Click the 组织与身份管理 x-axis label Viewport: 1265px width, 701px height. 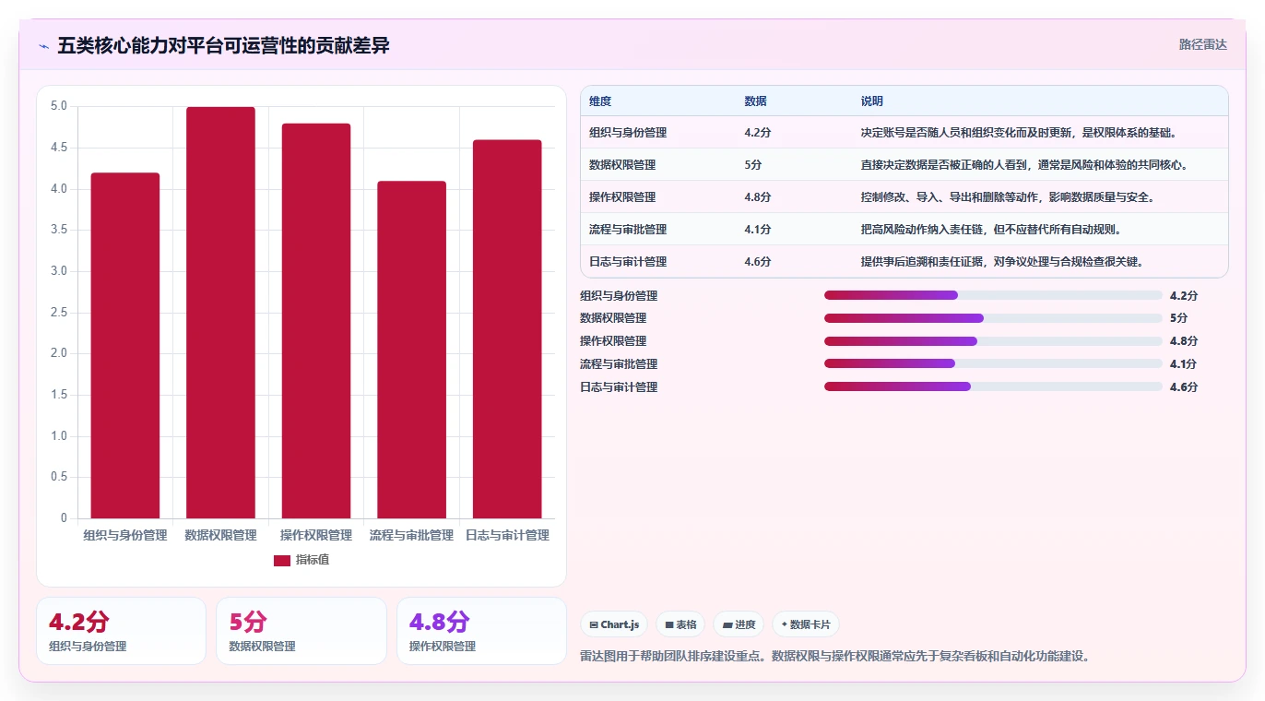pos(125,535)
